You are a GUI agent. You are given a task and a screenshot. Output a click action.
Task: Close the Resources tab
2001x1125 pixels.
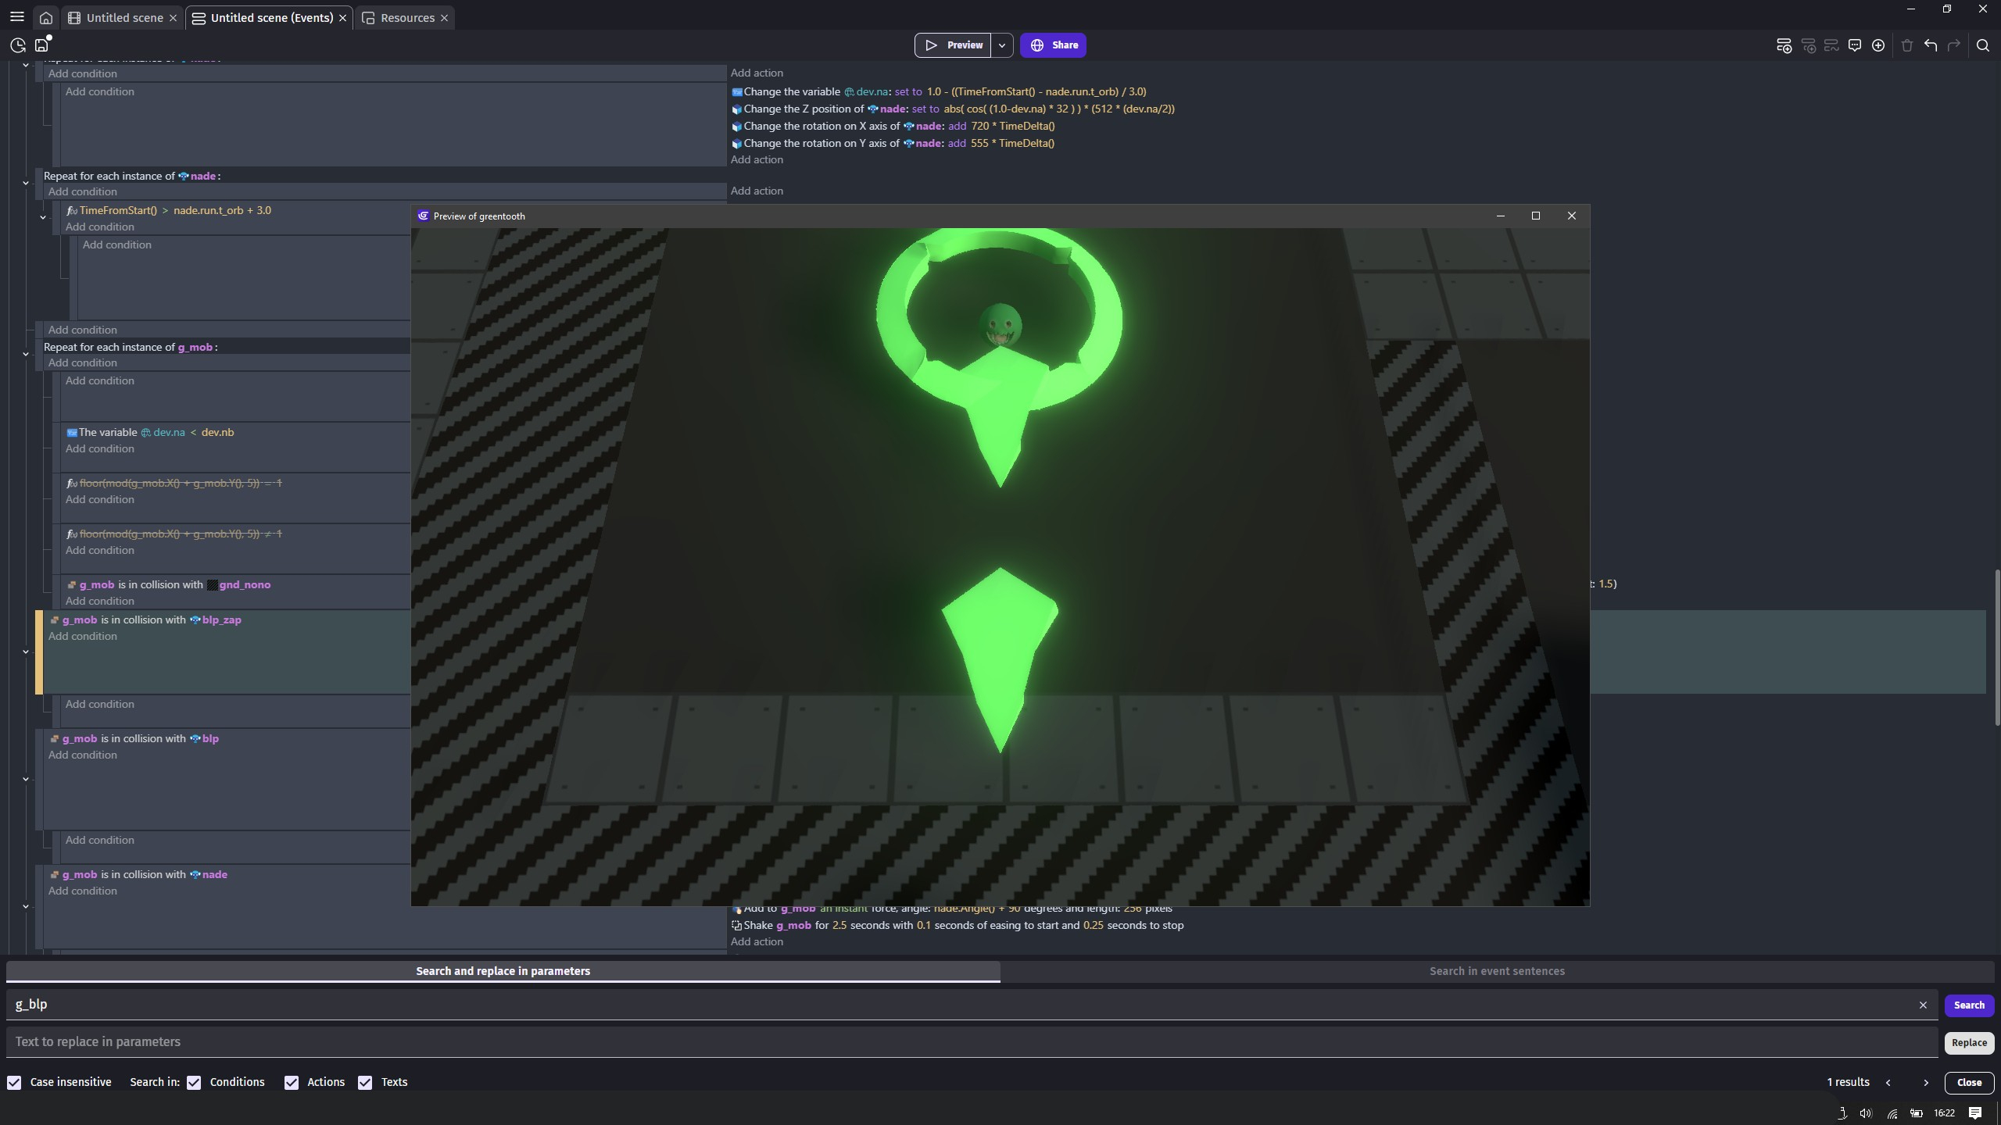click(x=444, y=18)
